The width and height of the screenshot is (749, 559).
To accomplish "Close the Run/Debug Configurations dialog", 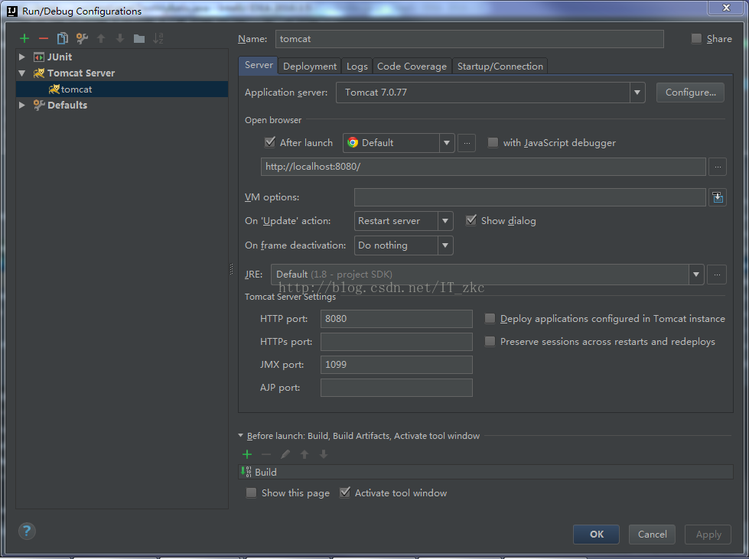I will pyautogui.click(x=726, y=7).
